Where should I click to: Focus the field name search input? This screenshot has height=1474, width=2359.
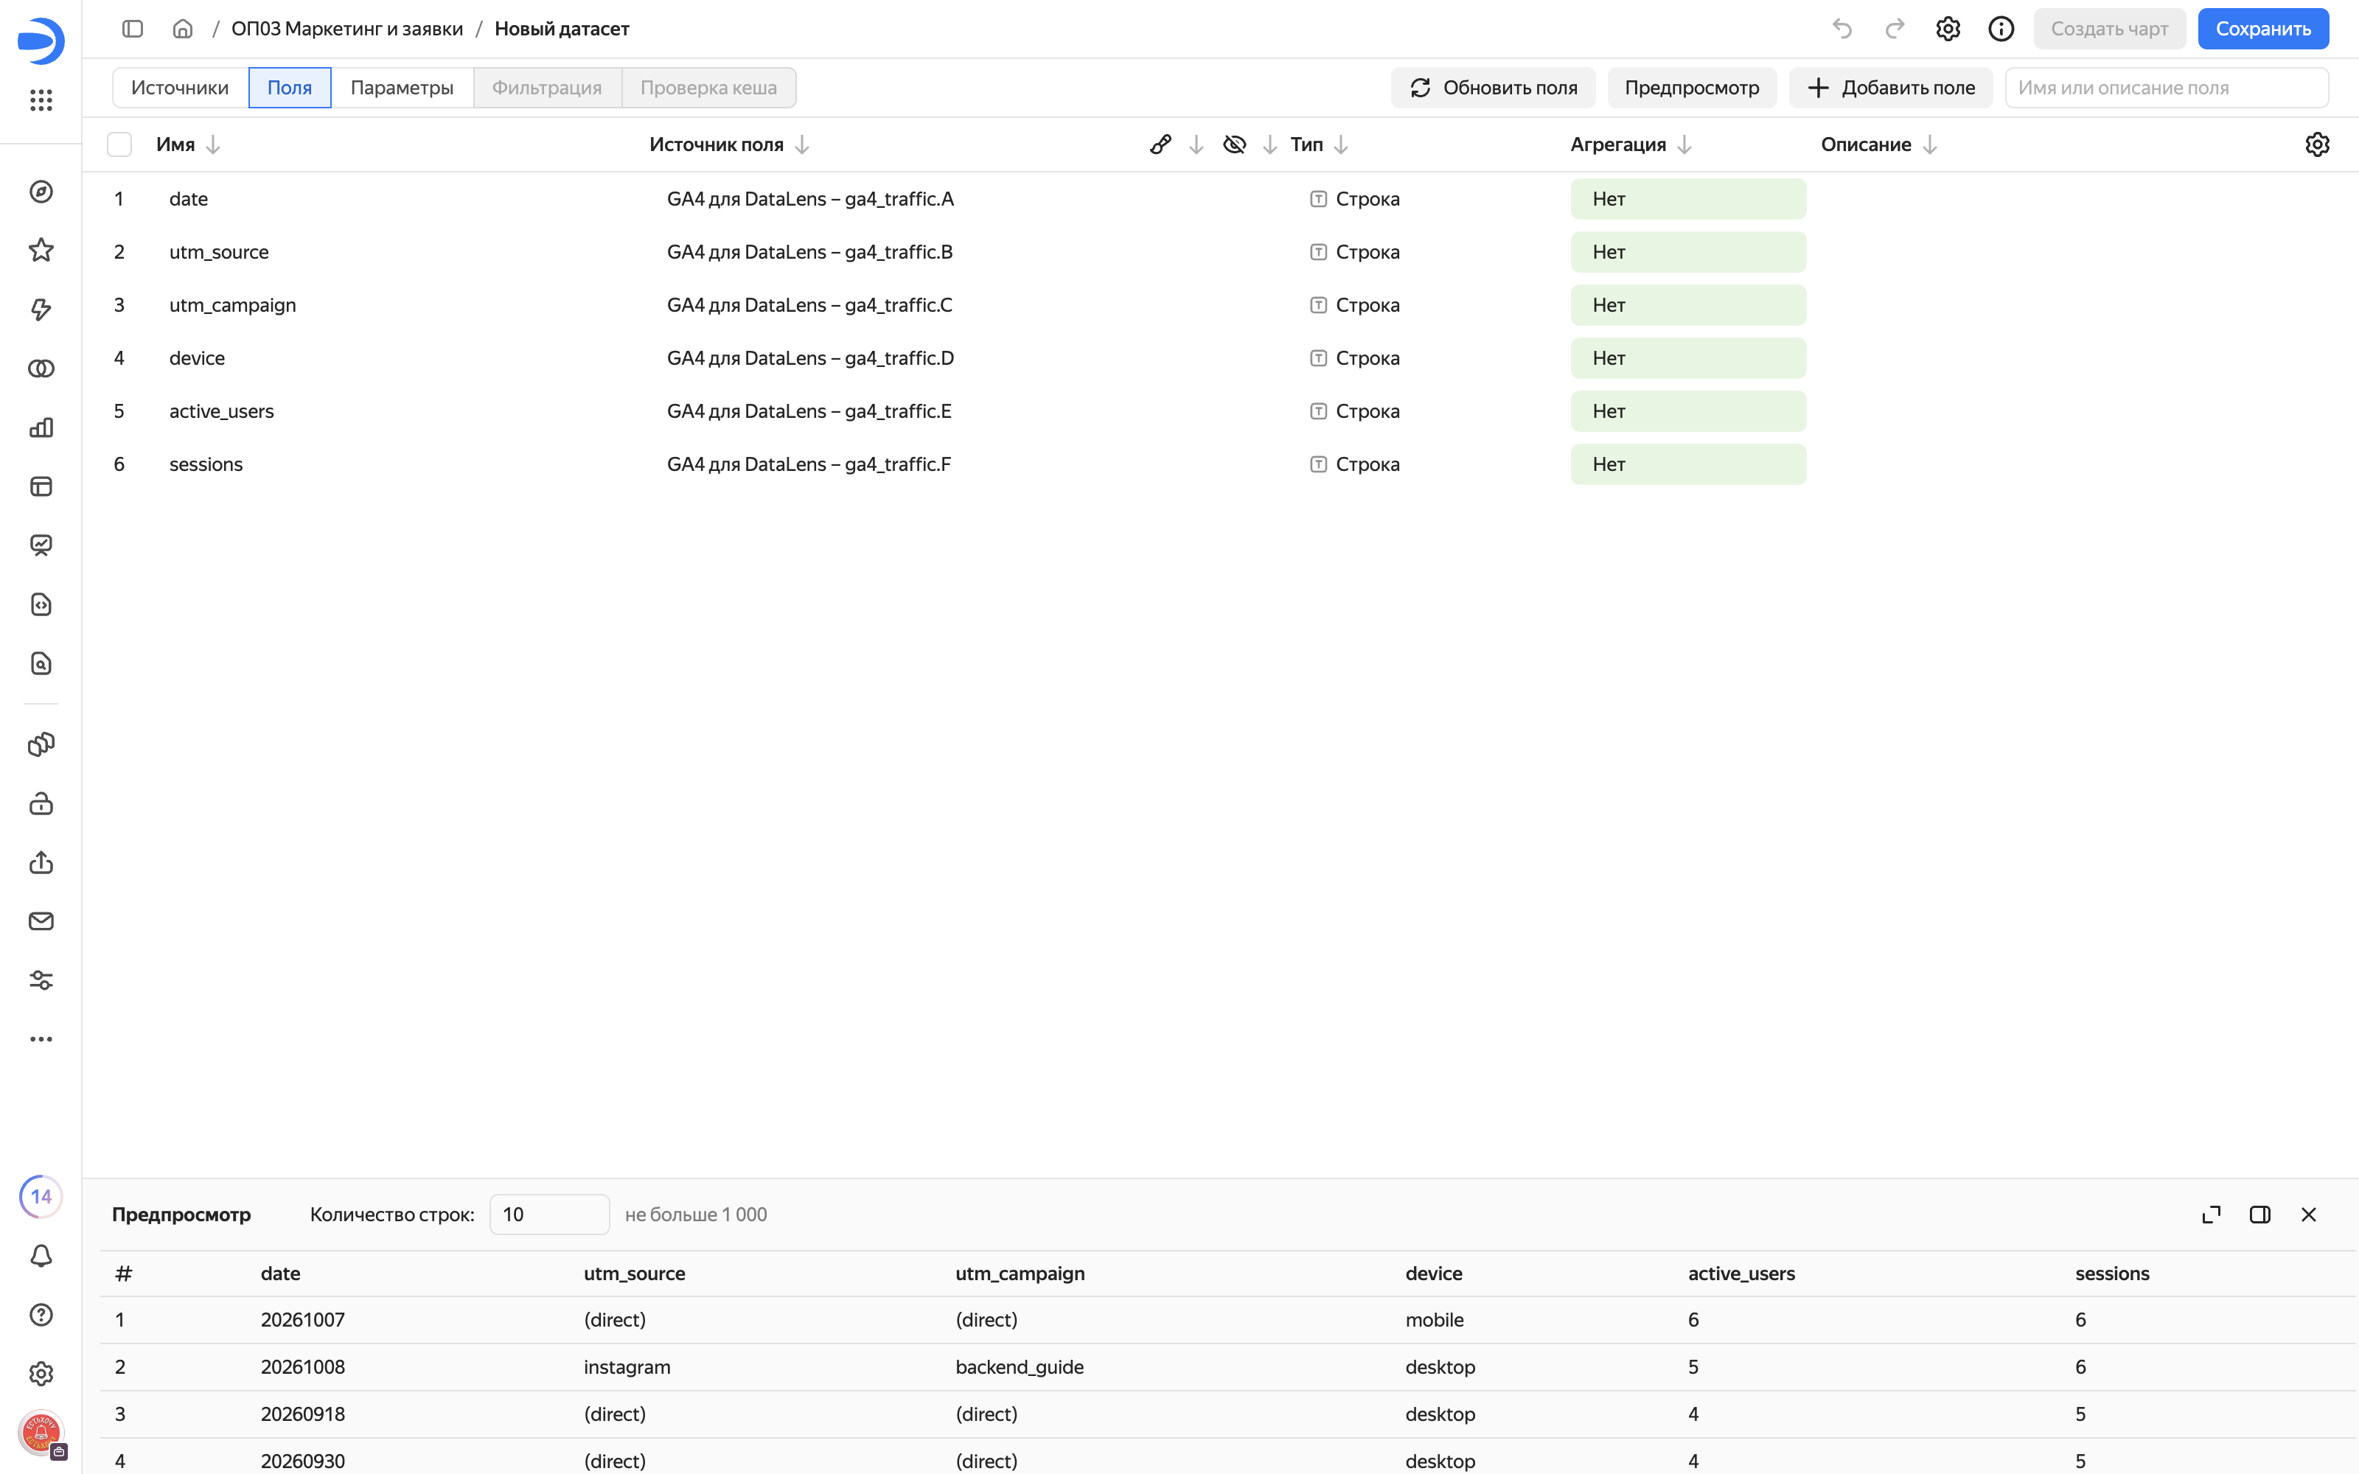click(2166, 88)
